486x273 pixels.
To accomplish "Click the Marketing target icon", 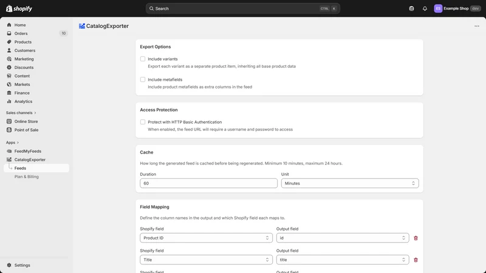I will (x=9, y=59).
